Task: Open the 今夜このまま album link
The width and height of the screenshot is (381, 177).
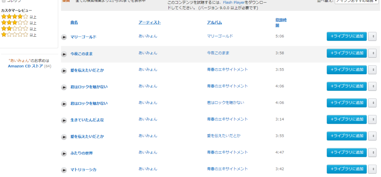Action: tap(218, 53)
